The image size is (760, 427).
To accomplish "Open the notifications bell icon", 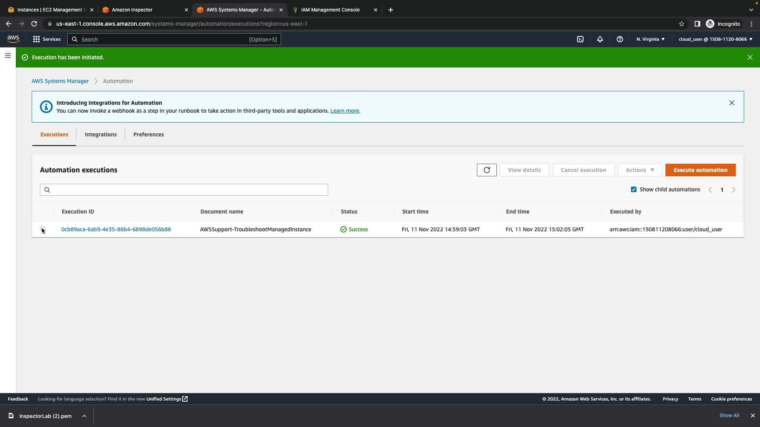I will click(600, 39).
